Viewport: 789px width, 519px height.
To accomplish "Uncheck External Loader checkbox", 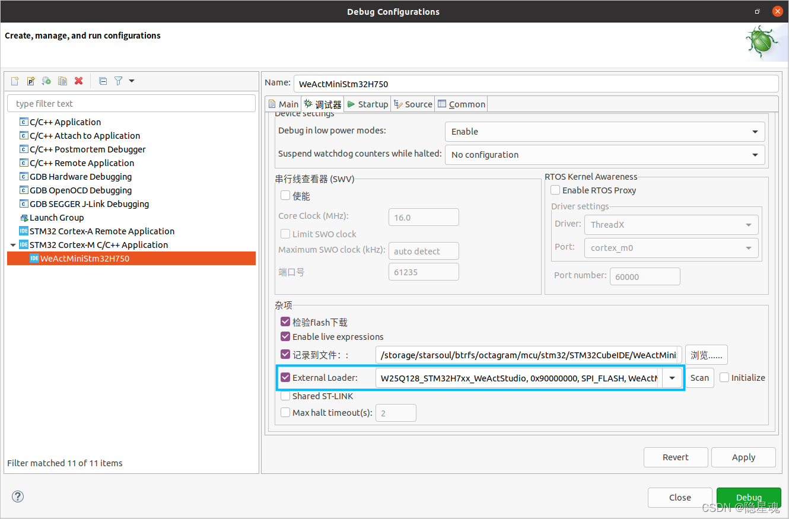I will (x=285, y=377).
